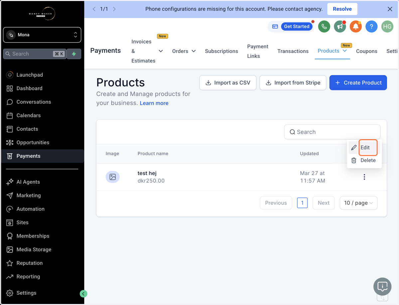Viewport: 399px width, 305px height.
Task: Click the Previous pagination button
Action: coord(276,203)
